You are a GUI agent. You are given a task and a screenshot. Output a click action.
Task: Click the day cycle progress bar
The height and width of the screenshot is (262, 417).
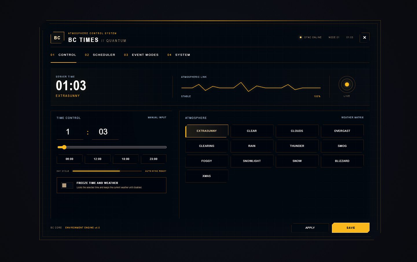(107, 171)
